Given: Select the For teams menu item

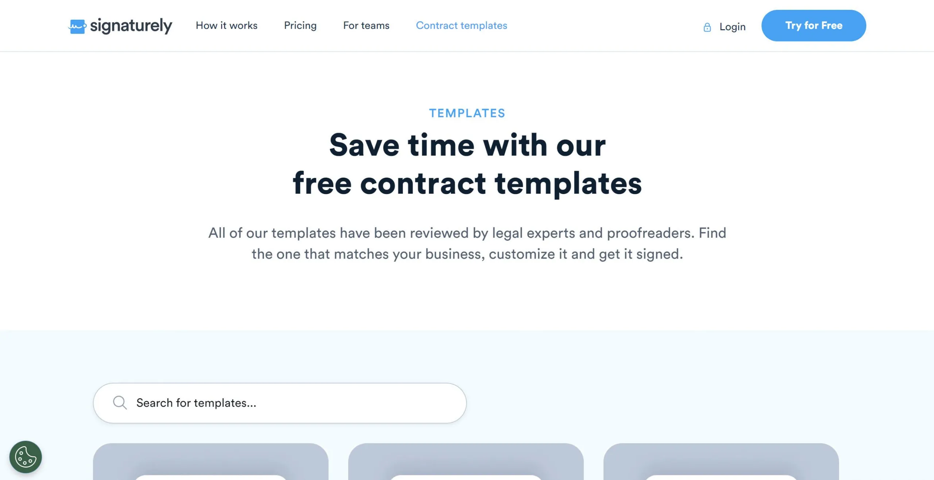Looking at the screenshot, I should tap(366, 26).
